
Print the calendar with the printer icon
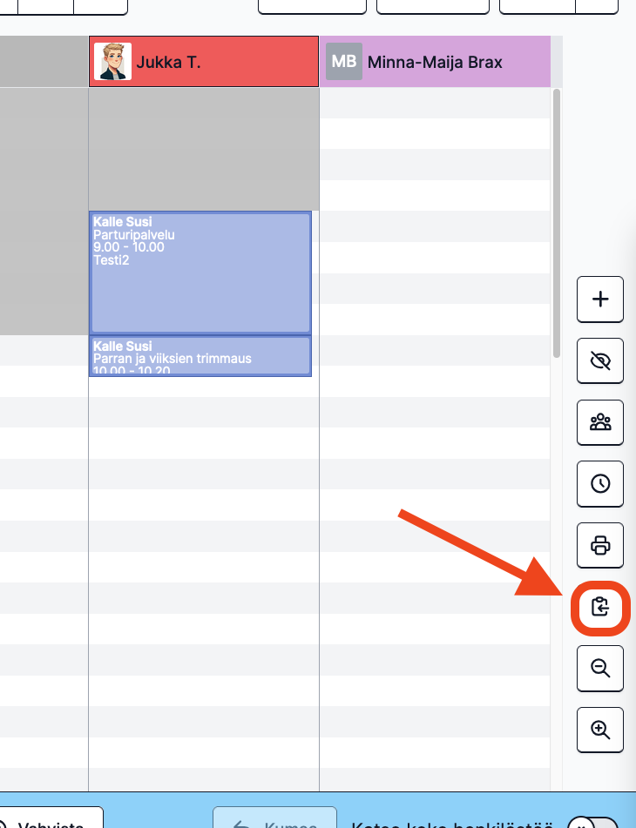600,545
